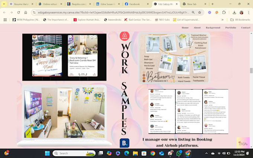Open the guest reviews screenshot image
This screenshot has height=158, width=253.
pyautogui.click(x=188, y=112)
